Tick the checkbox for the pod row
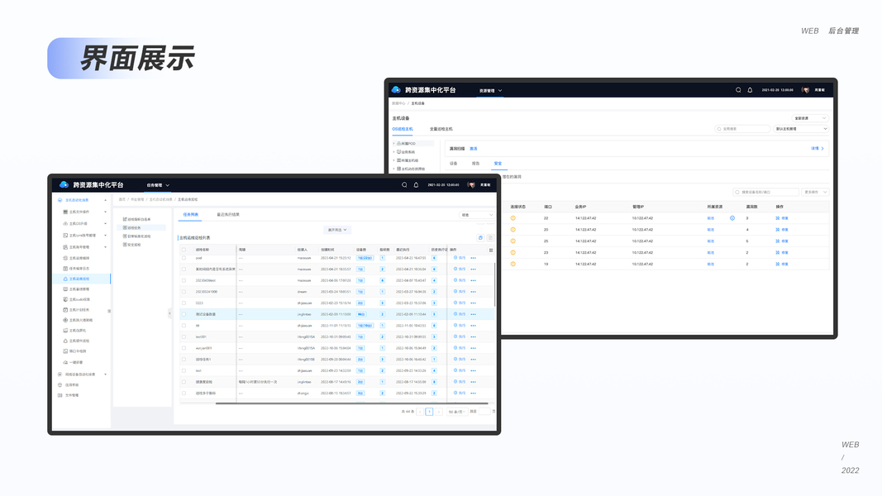The image size is (882, 496). 184,258
